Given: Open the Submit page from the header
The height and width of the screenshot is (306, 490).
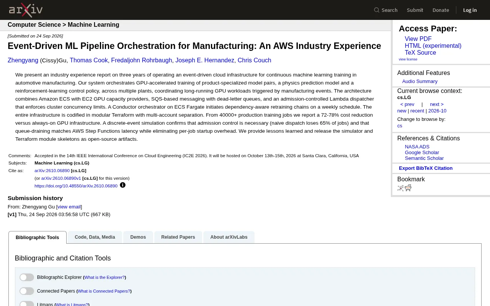Looking at the screenshot, I should click(x=415, y=10).
